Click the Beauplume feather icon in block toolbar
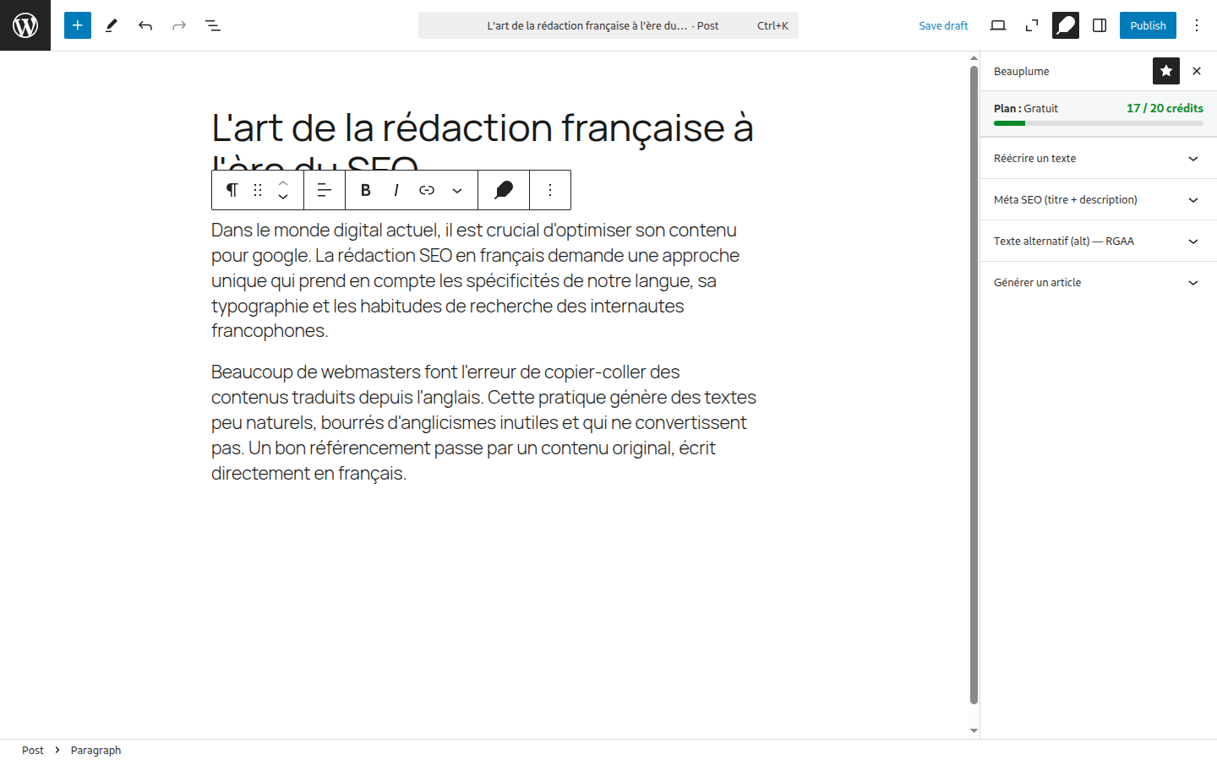The image size is (1217, 760). (x=504, y=190)
